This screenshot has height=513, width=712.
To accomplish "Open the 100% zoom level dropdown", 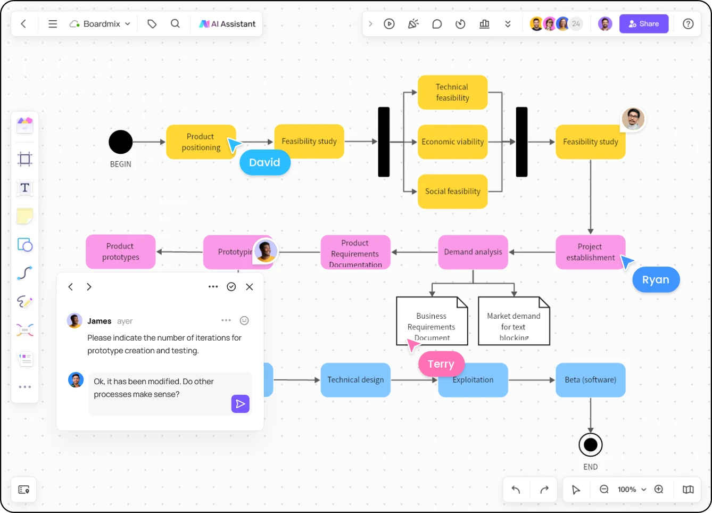I will point(632,490).
